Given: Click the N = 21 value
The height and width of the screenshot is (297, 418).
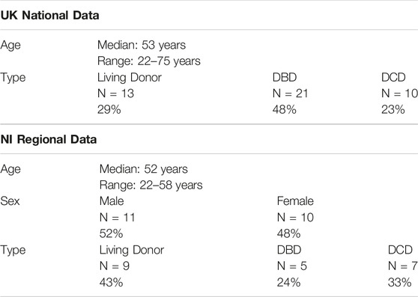Looking at the screenshot, I should click(x=291, y=94).
